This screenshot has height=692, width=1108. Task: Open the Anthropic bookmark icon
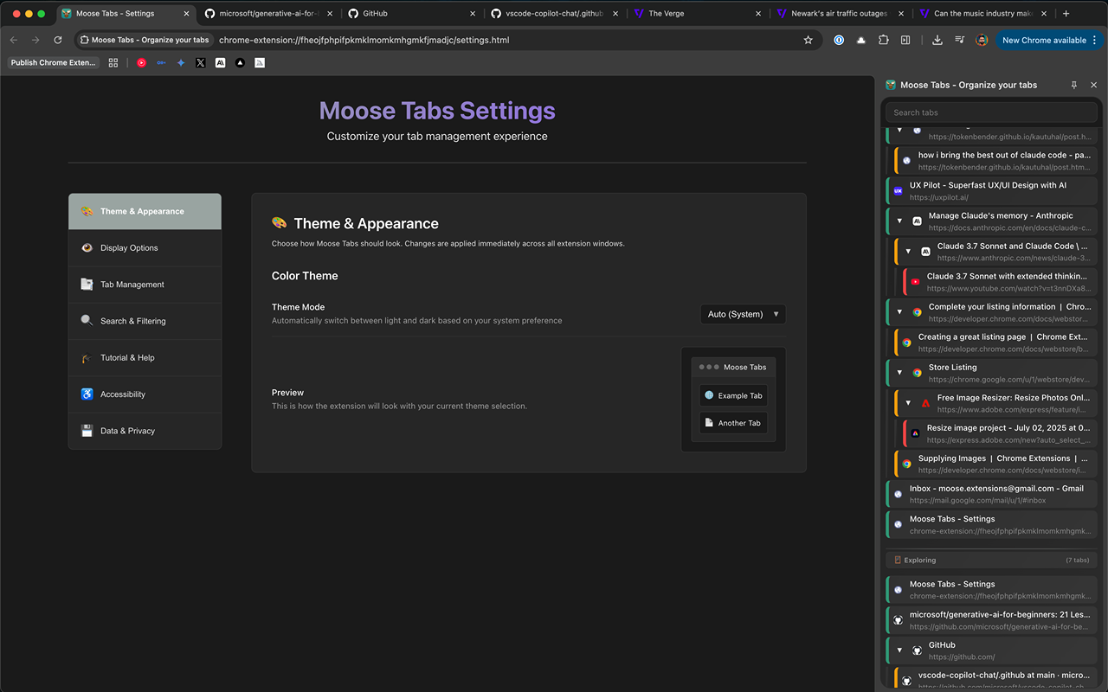tap(221, 62)
